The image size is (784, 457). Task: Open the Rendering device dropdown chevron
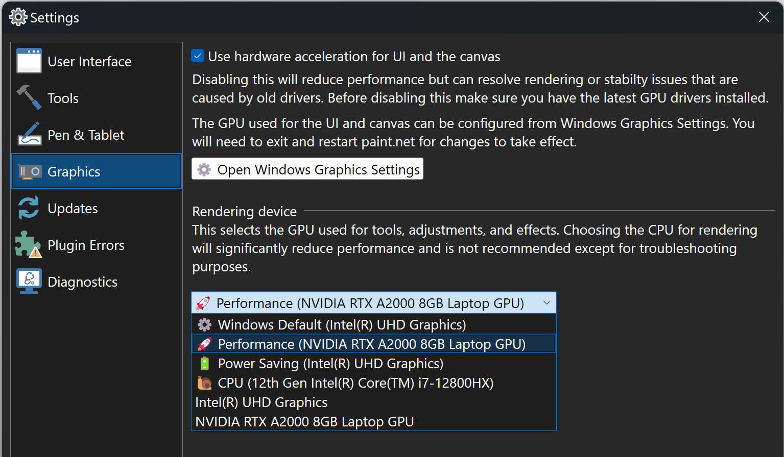[x=546, y=302]
